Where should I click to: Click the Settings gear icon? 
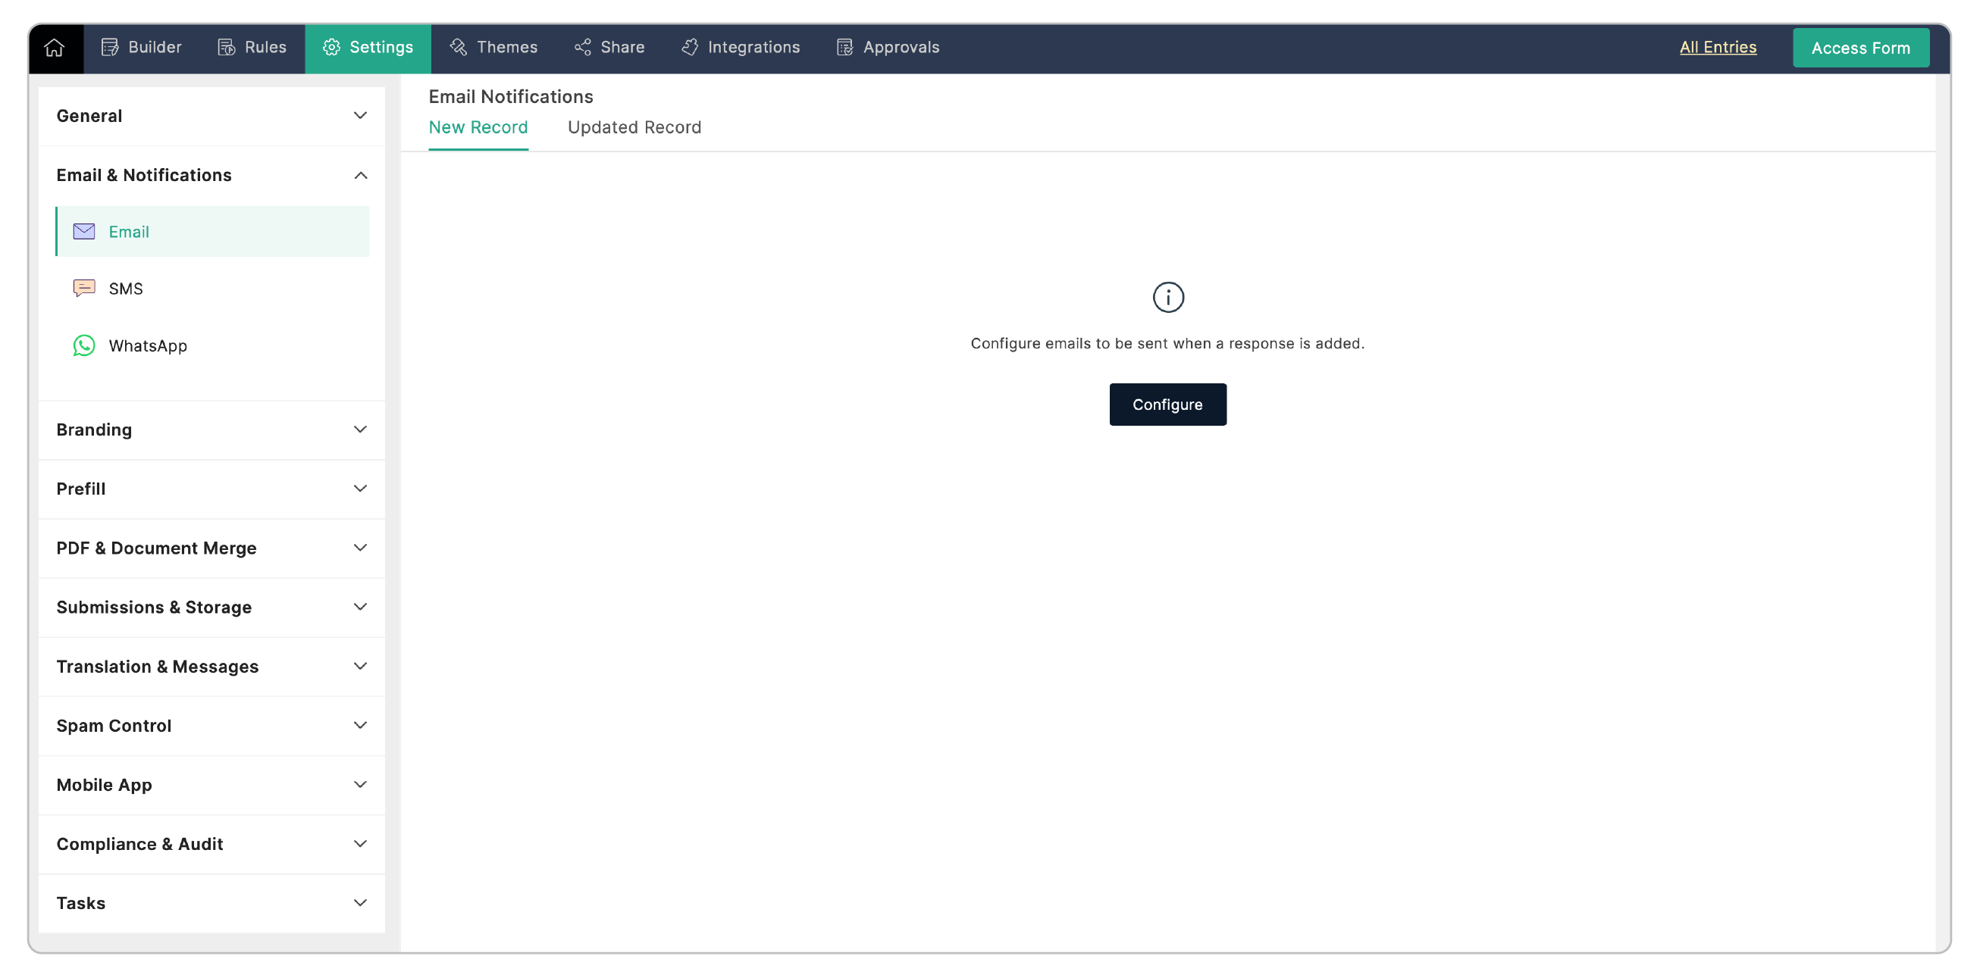331,48
